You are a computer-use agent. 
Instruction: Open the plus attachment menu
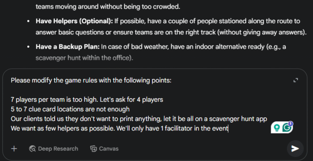point(14,149)
